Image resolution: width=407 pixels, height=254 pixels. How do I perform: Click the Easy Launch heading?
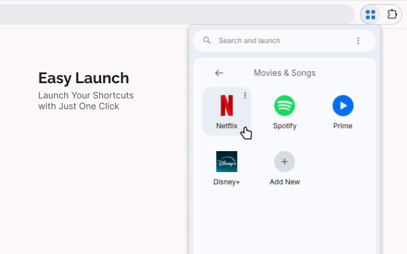pyautogui.click(x=83, y=78)
